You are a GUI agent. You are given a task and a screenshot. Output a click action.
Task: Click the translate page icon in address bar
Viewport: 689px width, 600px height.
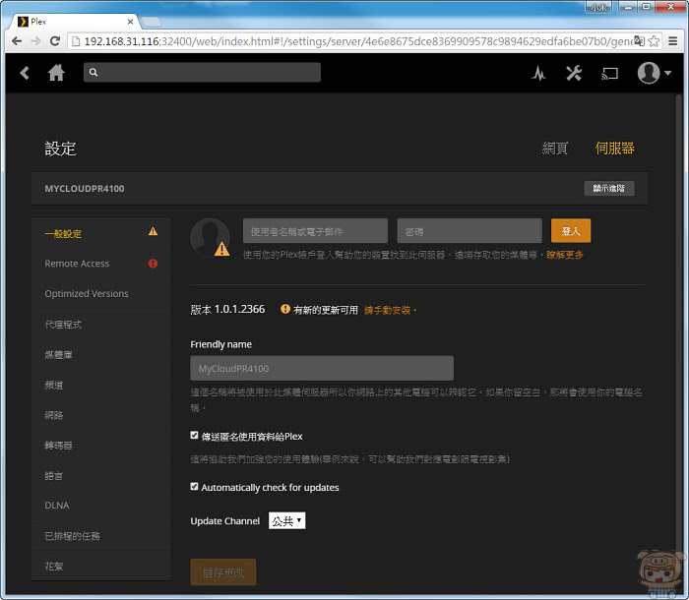point(640,41)
